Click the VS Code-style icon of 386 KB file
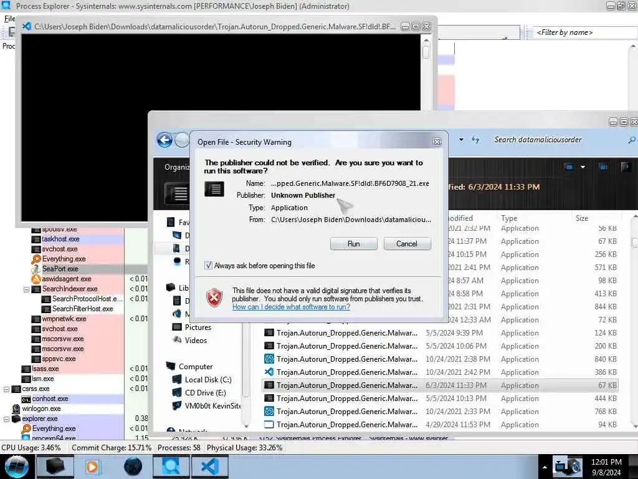The height and width of the screenshot is (479, 638). point(269,372)
